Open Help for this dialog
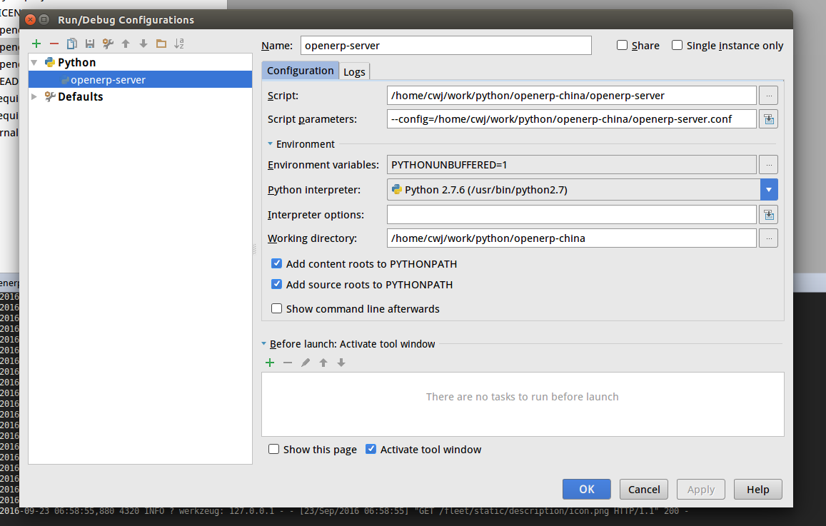The width and height of the screenshot is (826, 526). (758, 489)
